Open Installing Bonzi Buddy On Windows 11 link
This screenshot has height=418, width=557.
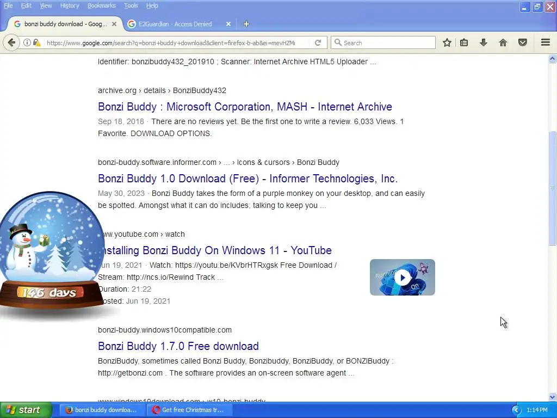[x=218, y=250]
